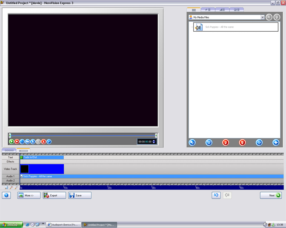Image resolution: width=286 pixels, height=228 pixels.
Task: Click the 'More >>' button
Action: [29, 196]
